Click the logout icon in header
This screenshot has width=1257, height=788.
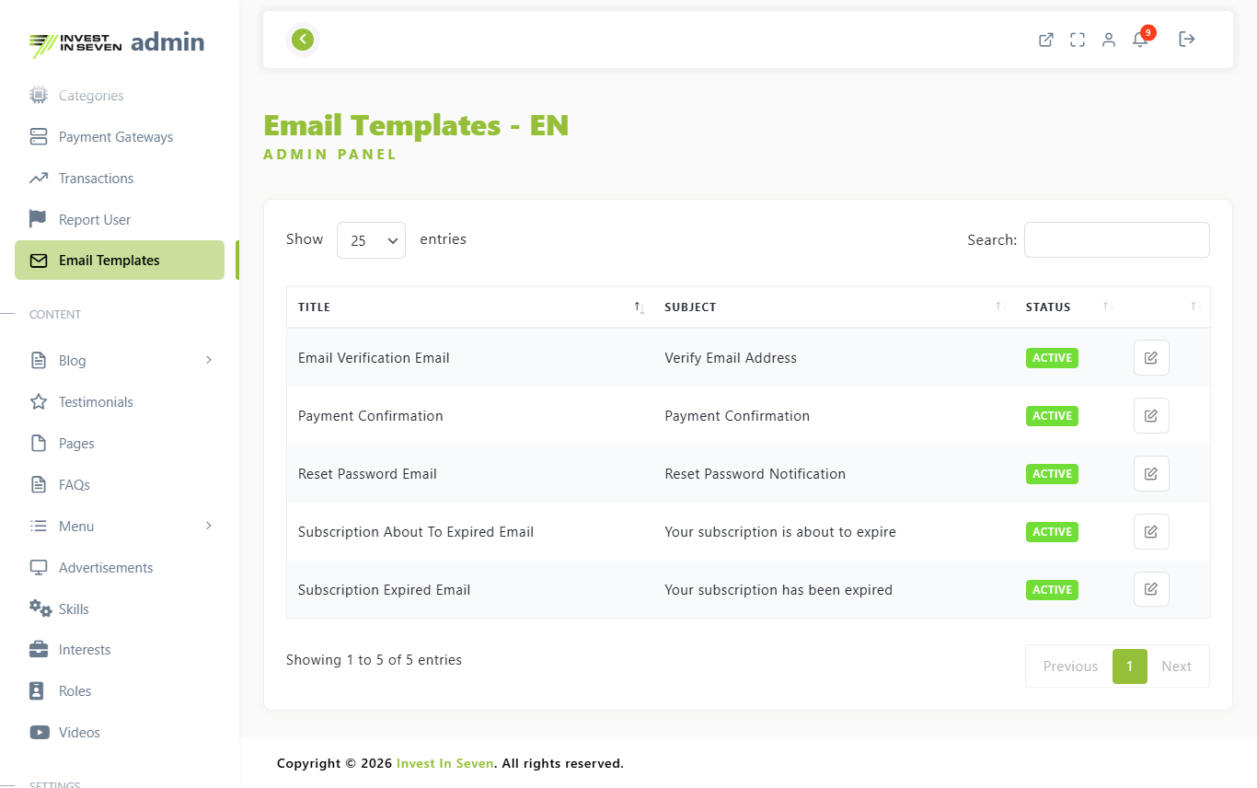click(x=1187, y=40)
